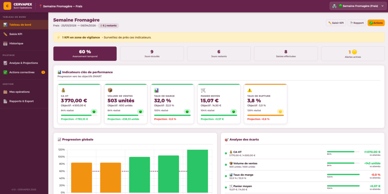
Task: Click the Actions correctives checkmark icon
Action: tap(5, 72)
